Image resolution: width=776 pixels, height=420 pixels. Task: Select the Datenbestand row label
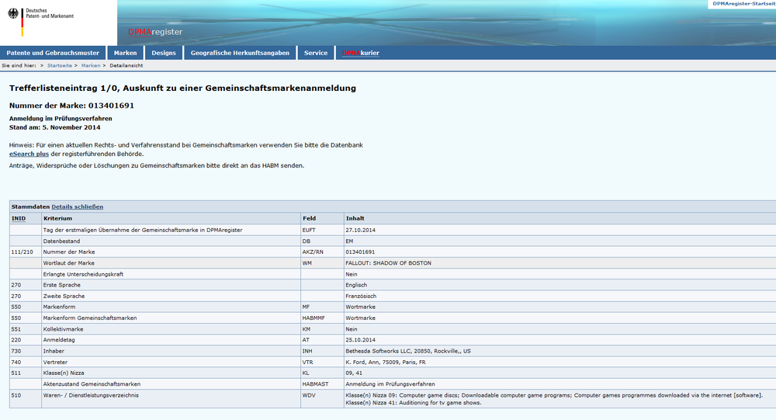point(61,241)
